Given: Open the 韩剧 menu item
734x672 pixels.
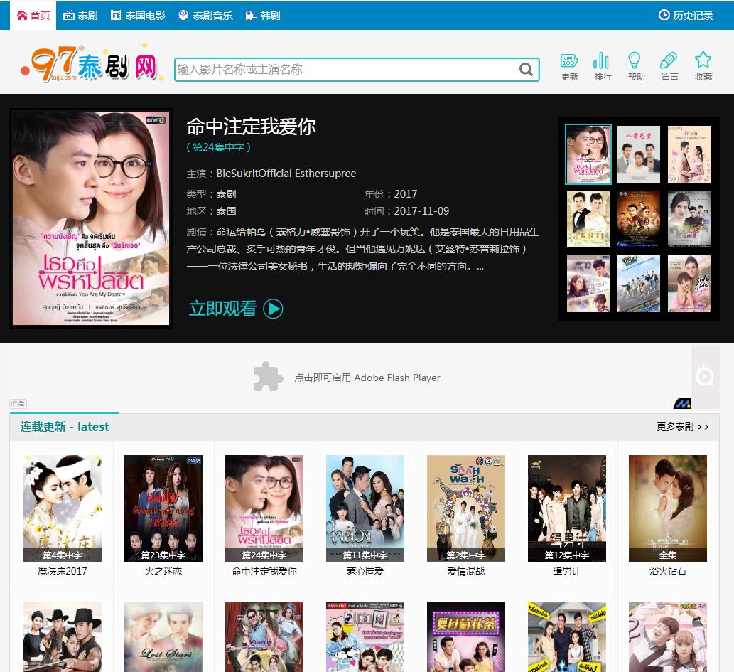Looking at the screenshot, I should tap(263, 16).
